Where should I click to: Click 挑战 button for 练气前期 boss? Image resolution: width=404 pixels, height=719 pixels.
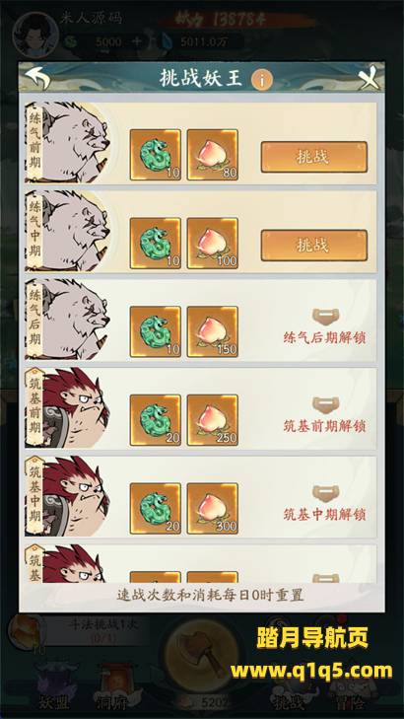[x=314, y=157]
